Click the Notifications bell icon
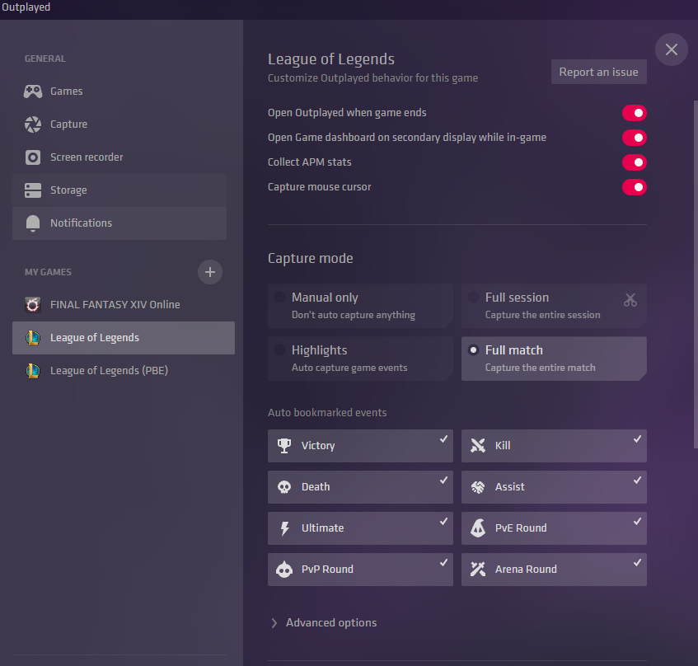This screenshot has height=666, width=698. tap(33, 223)
